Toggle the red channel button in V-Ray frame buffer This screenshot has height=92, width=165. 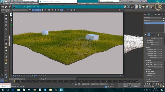[x=33, y=10]
